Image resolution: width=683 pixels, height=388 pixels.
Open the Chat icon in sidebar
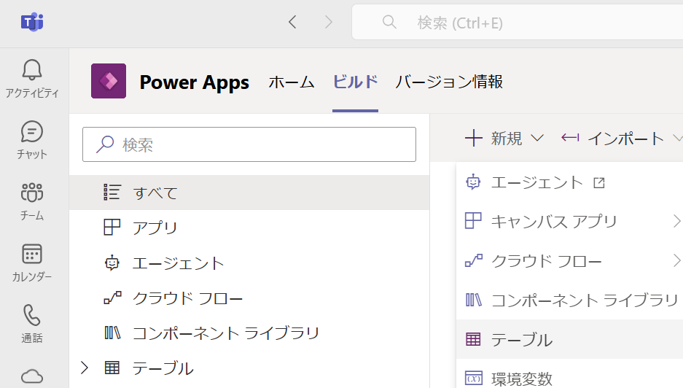point(32,132)
